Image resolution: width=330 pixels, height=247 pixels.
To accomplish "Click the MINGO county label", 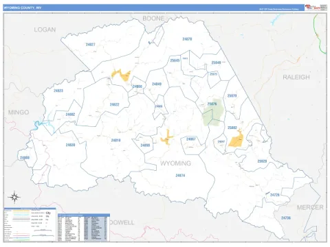I will coord(19,113).
